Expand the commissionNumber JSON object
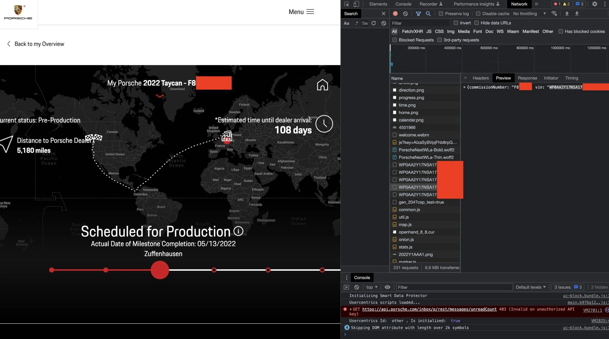The image size is (609, 339). click(464, 87)
